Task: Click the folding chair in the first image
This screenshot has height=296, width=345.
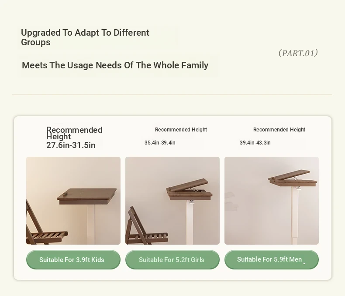Action: click(x=45, y=226)
